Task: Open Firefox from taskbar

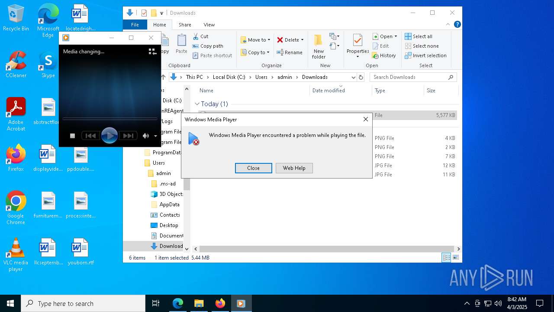Action: [x=220, y=303]
